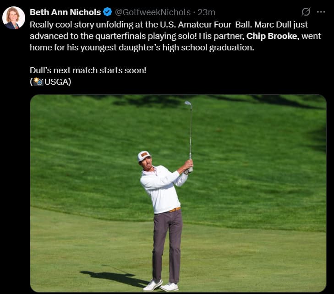
Task: Click Beth Ann Nichols' profile avatar
Action: tap(14, 18)
